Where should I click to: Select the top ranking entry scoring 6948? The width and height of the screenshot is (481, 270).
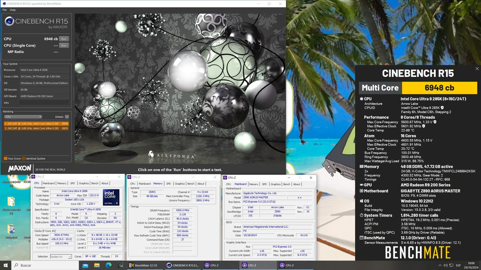[36, 123]
